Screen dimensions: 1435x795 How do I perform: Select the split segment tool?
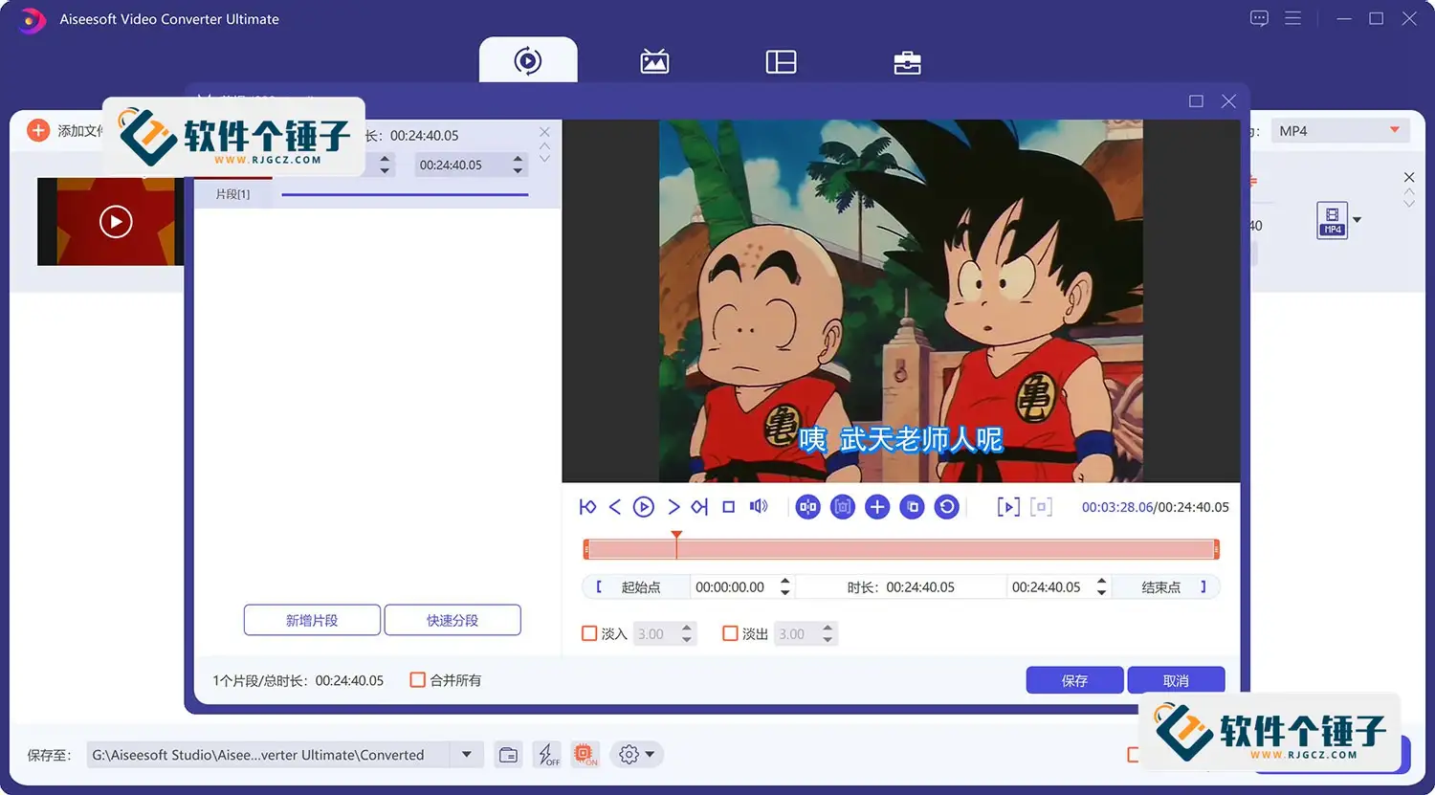pos(807,507)
